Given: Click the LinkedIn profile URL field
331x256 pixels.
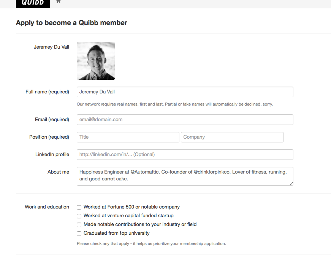Looking at the screenshot, I should (185, 155).
